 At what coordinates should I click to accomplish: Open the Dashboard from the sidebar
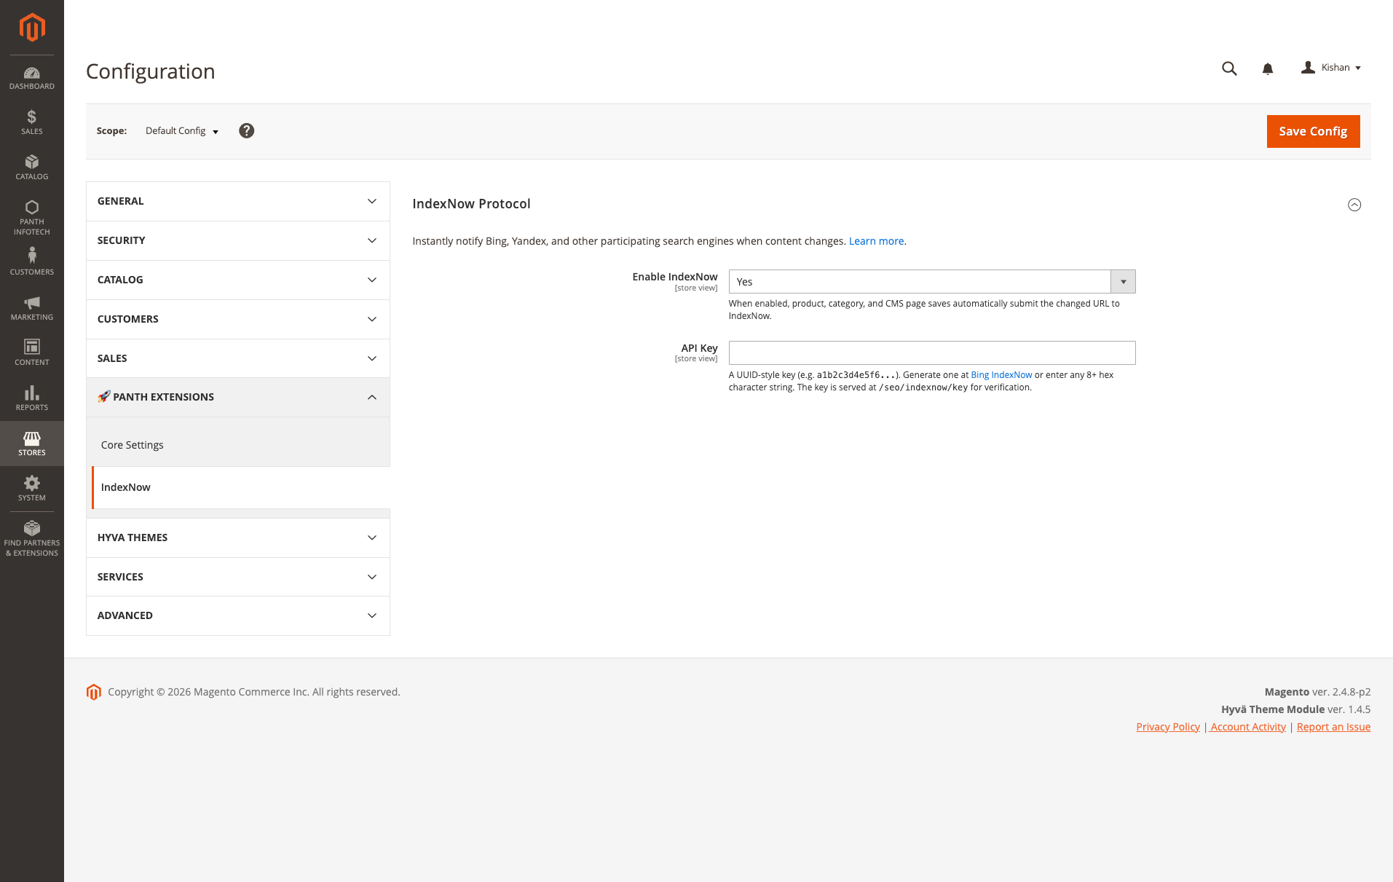(31, 77)
